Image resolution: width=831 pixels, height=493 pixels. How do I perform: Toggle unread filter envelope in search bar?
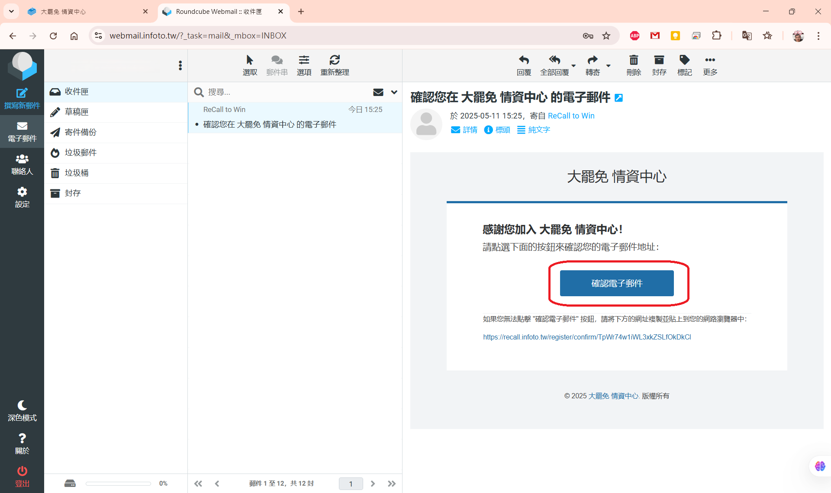(x=378, y=92)
